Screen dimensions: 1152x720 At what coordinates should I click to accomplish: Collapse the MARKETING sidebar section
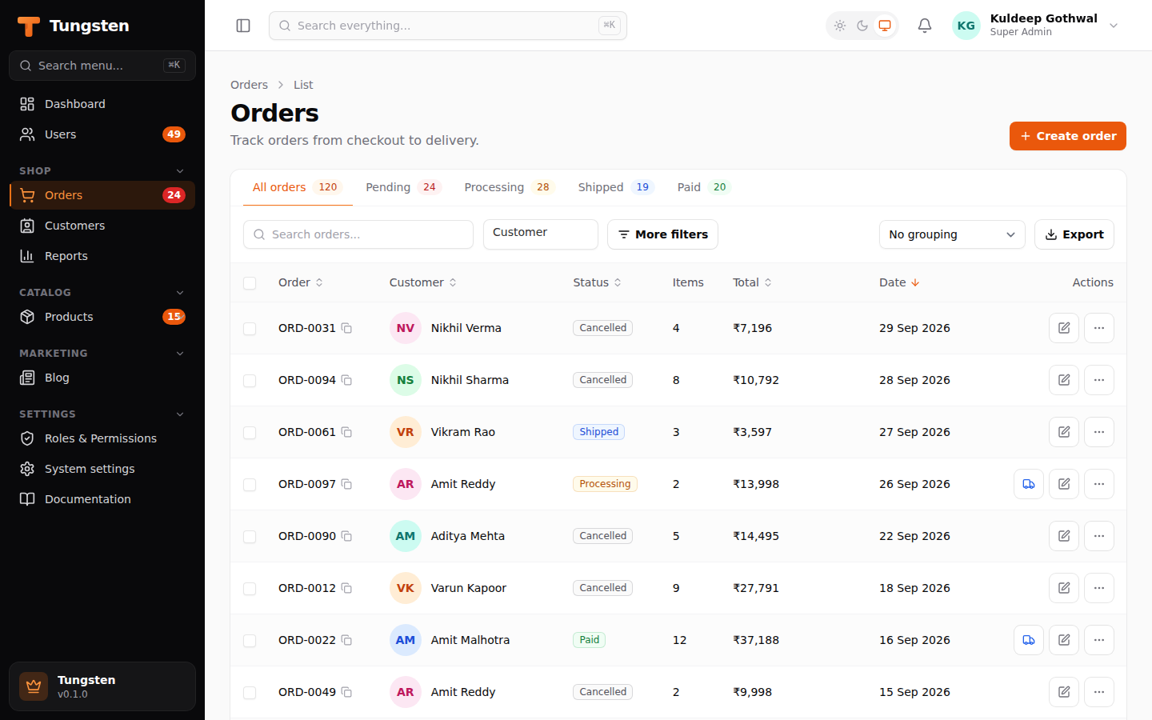102,353
